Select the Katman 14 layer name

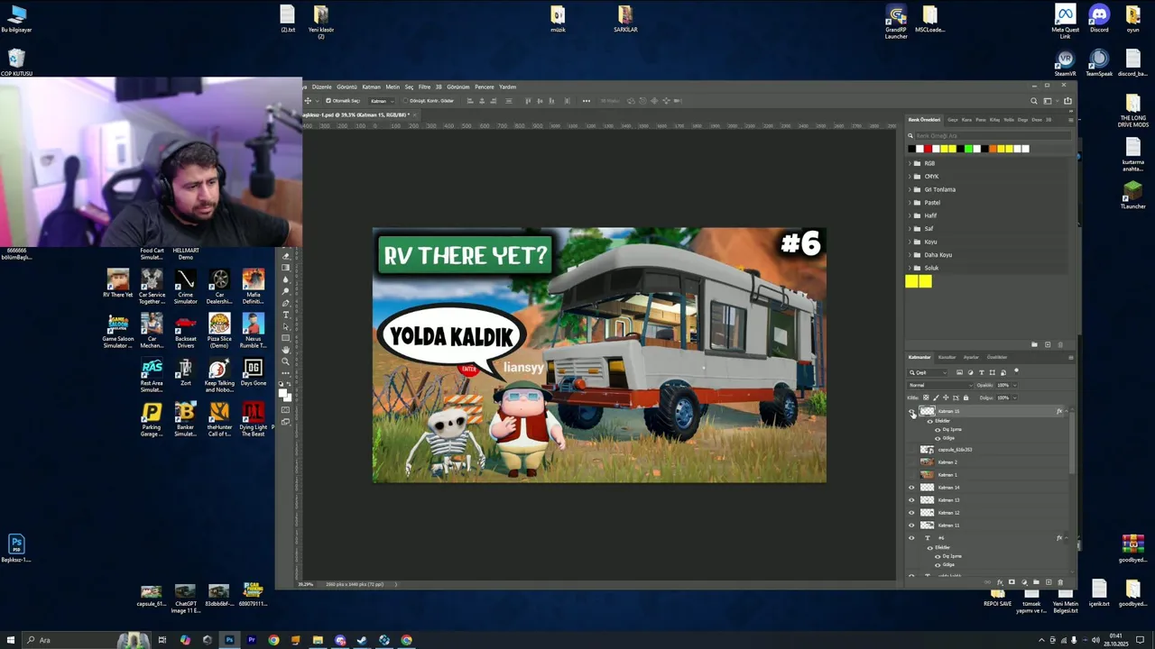click(x=948, y=488)
